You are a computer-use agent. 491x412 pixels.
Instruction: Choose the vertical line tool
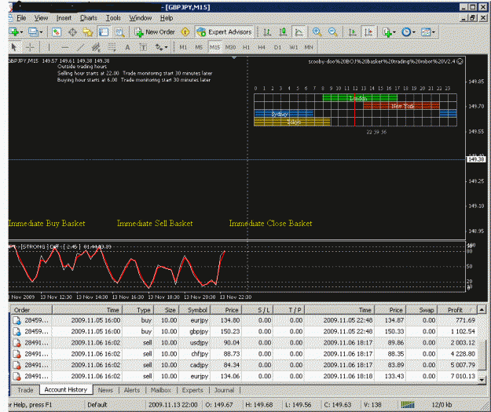pyautogui.click(x=49, y=48)
